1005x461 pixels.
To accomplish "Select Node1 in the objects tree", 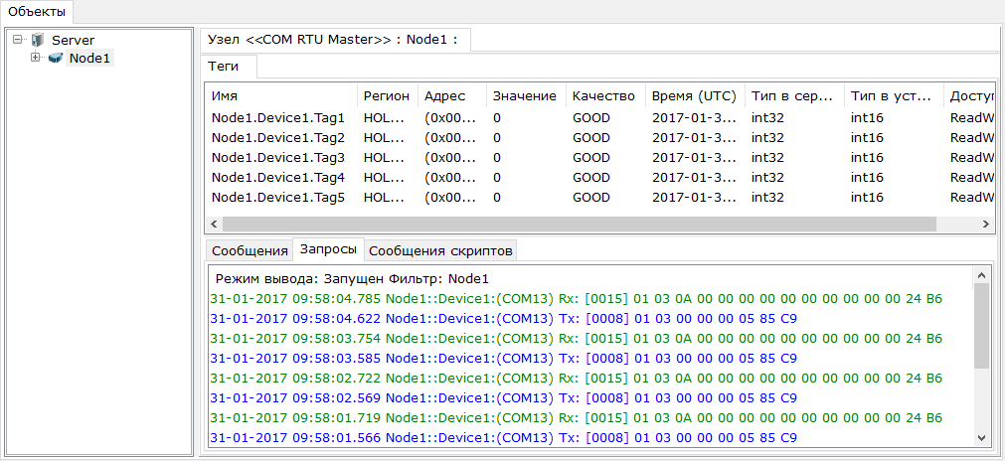I will coord(90,59).
